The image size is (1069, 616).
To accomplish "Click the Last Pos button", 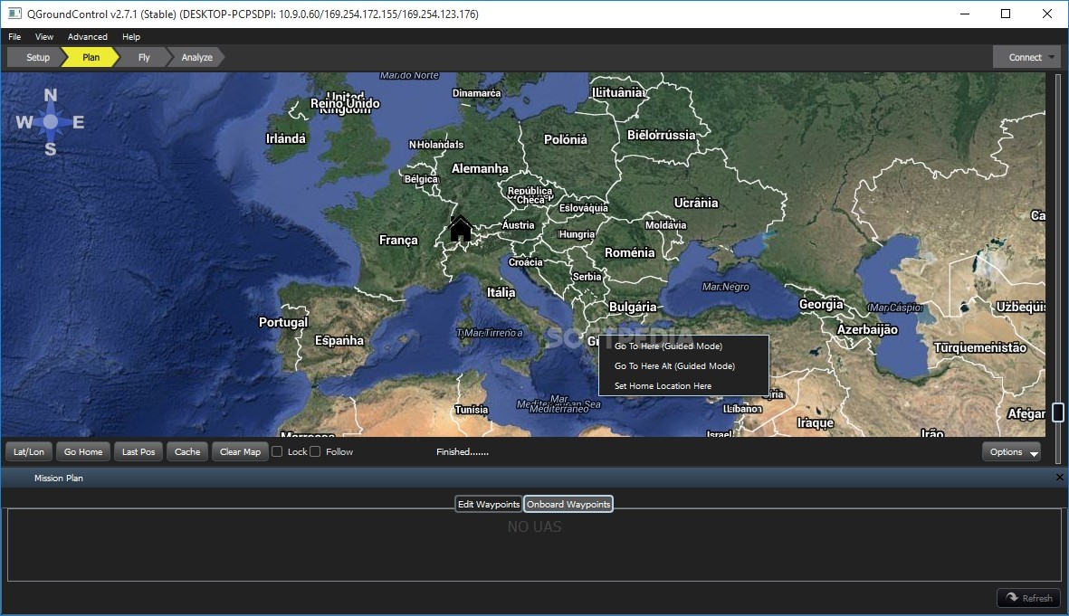I will [x=138, y=451].
